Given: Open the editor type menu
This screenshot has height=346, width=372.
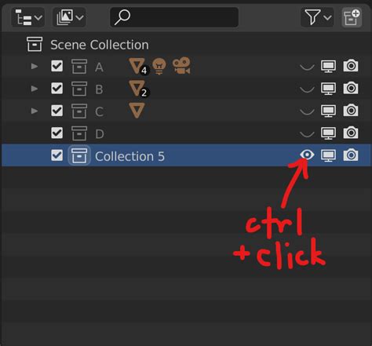Looking at the screenshot, I should [x=28, y=17].
